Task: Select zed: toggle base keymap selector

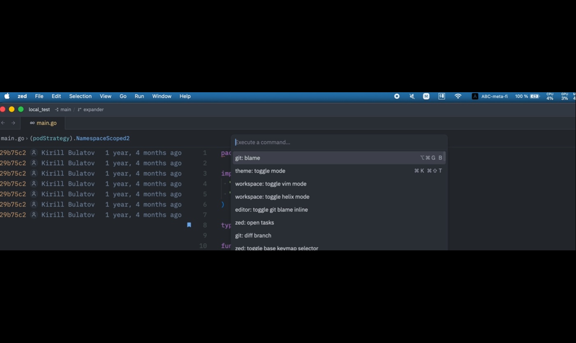Action: click(339, 247)
